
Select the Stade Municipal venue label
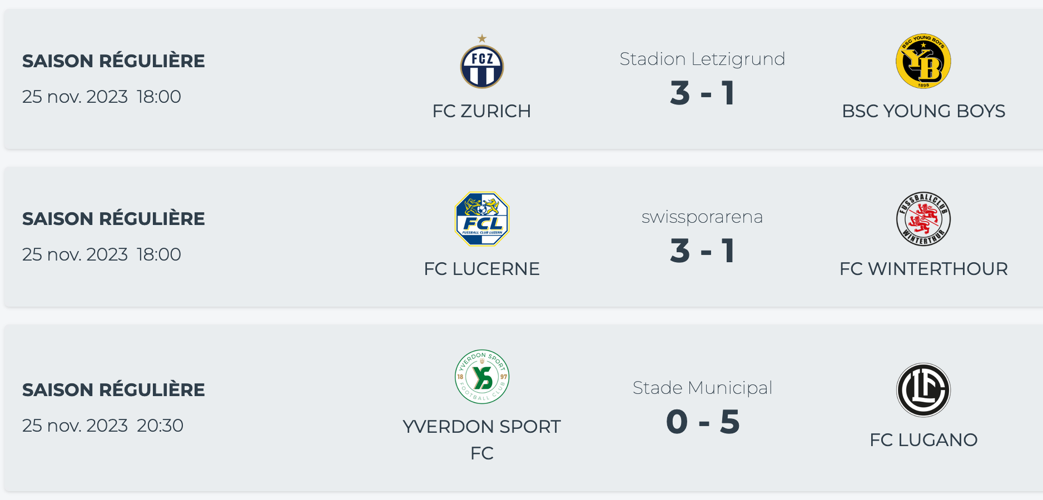coord(702,388)
